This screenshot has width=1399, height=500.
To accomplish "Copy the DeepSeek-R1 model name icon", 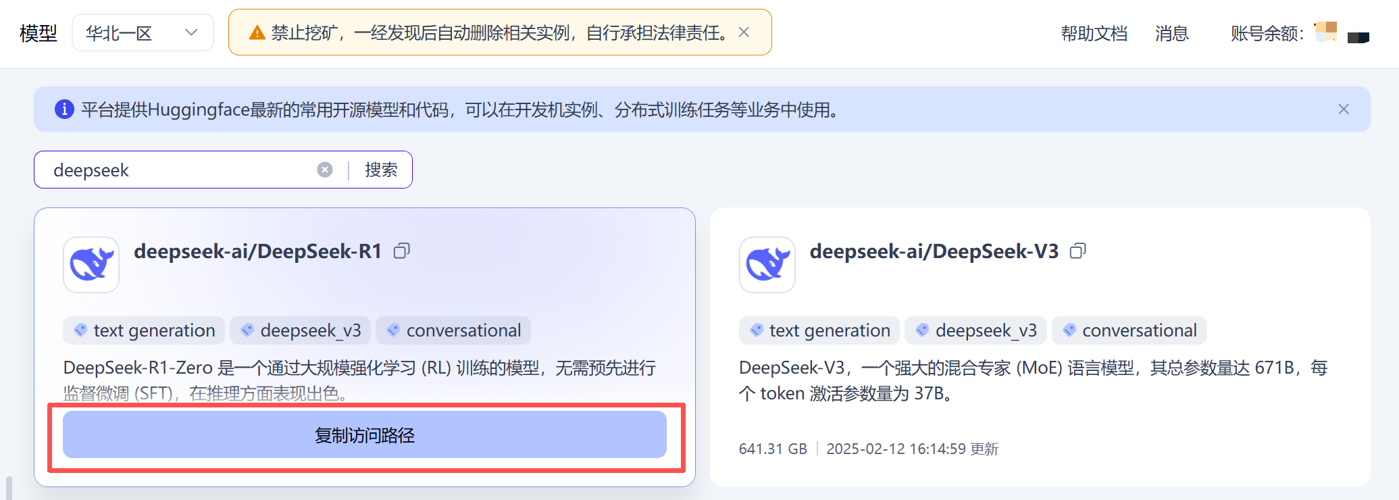I will click(402, 251).
